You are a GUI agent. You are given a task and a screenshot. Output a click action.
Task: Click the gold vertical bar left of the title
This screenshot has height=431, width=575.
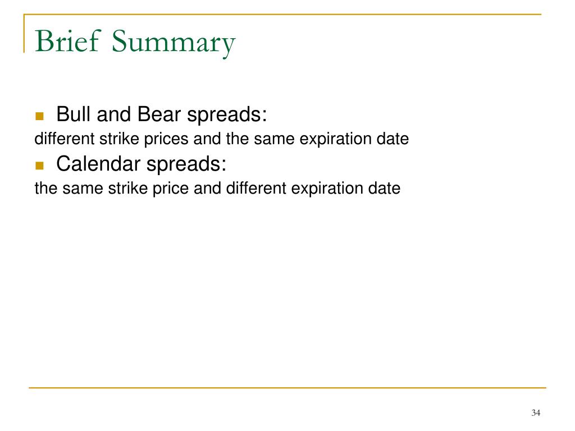24,33
